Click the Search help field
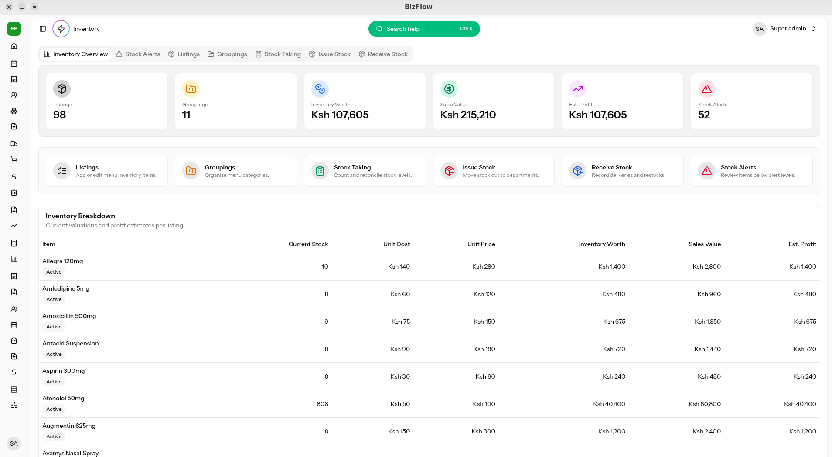 click(x=424, y=29)
